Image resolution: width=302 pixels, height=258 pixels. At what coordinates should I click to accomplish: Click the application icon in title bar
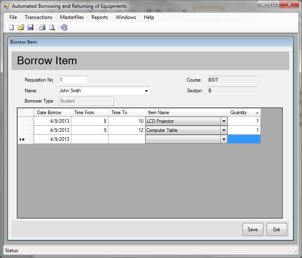click(6, 6)
